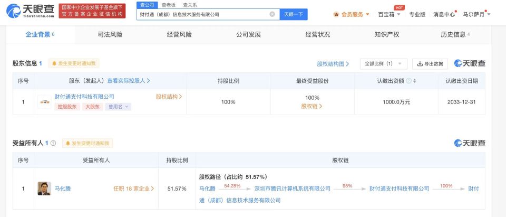Image resolution: width=506 pixels, height=217 pixels.
Task: Enable change notification for 受益所有人
Action: point(87,143)
